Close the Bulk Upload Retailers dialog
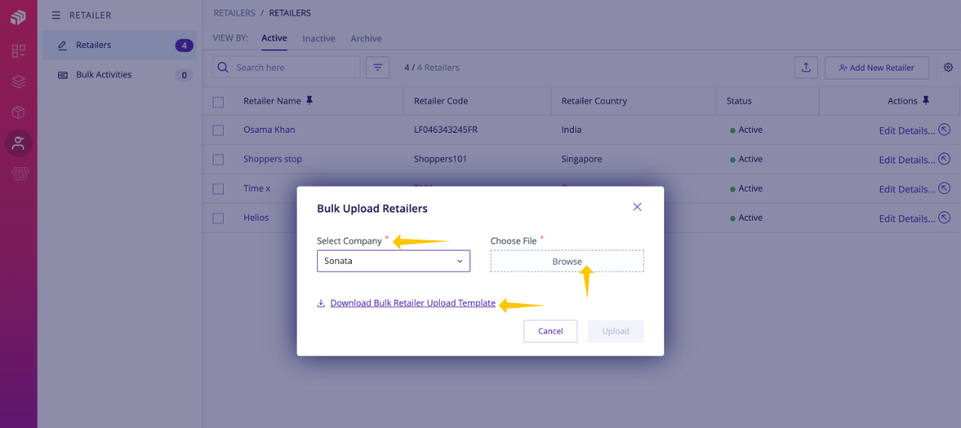The height and width of the screenshot is (428, 961). [x=638, y=207]
